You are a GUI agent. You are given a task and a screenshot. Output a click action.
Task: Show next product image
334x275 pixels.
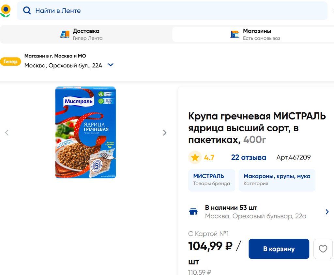(164, 133)
